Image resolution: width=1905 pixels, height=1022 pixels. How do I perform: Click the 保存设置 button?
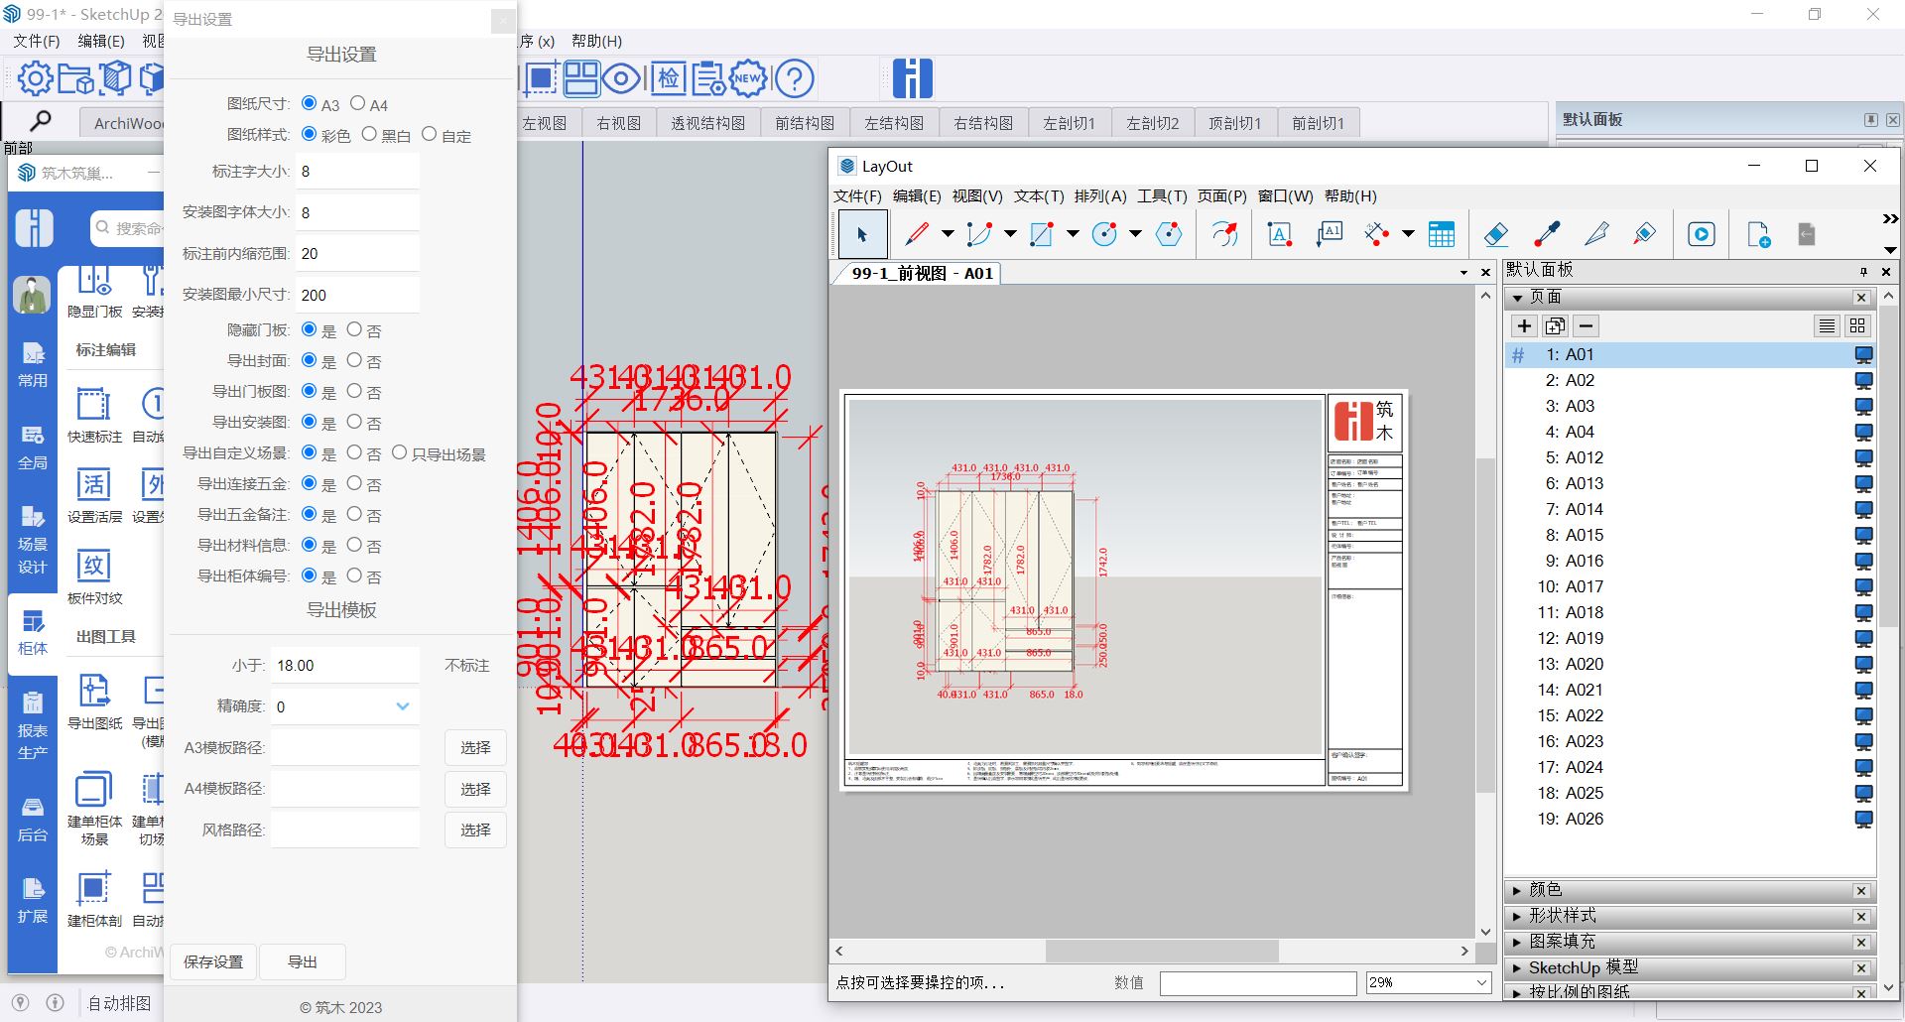click(x=213, y=961)
